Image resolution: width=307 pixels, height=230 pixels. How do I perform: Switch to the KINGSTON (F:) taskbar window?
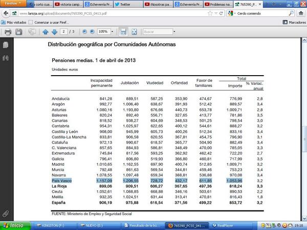[x=54, y=226]
